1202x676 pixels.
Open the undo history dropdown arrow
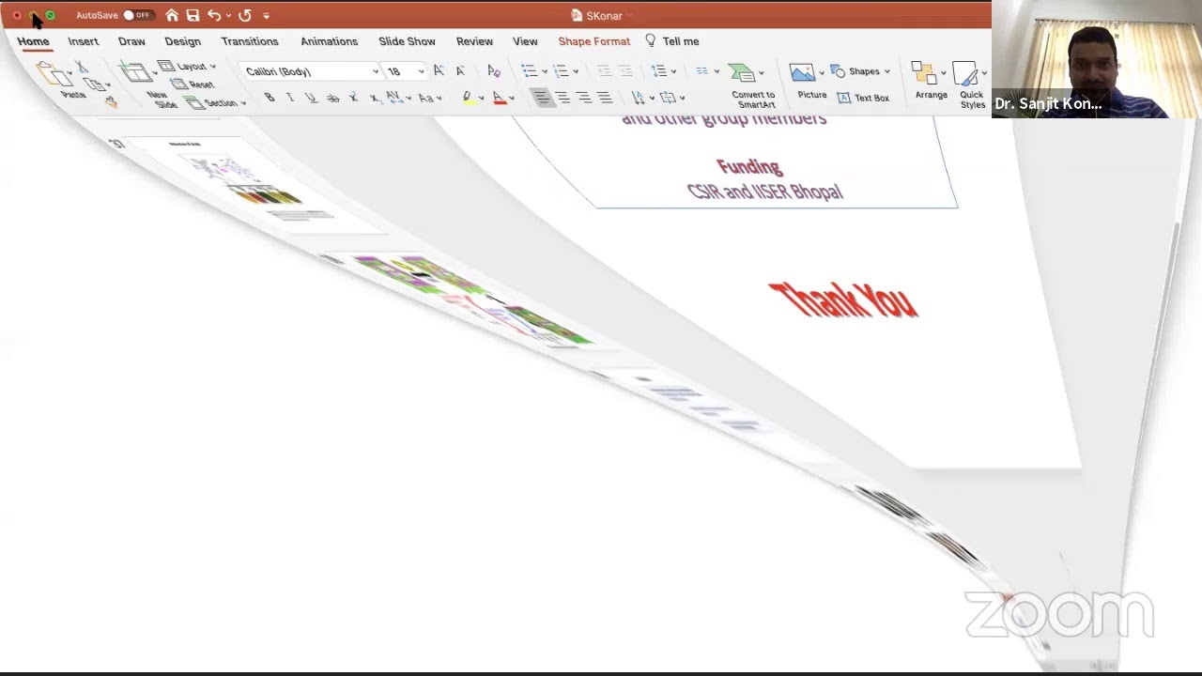pyautogui.click(x=228, y=16)
